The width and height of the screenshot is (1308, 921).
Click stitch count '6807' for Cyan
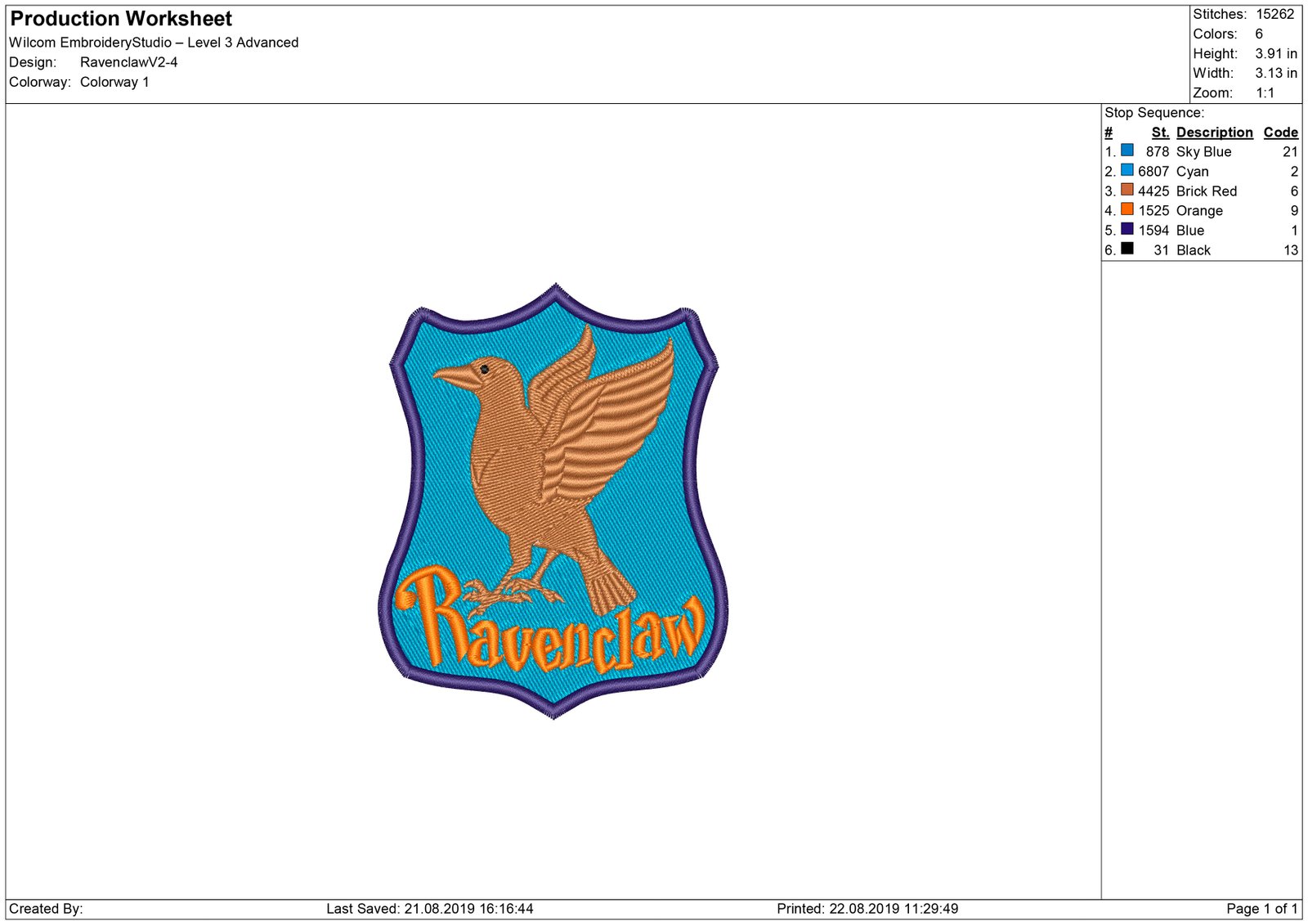pos(1153,172)
